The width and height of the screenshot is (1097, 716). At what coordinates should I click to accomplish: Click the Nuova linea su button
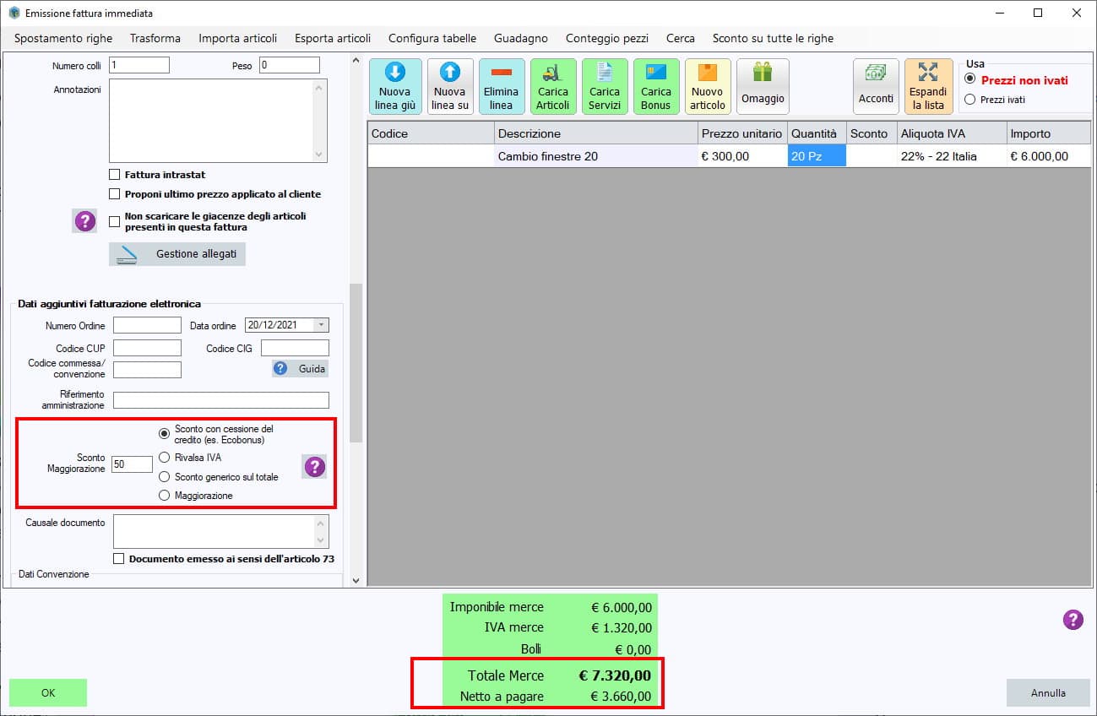[x=450, y=86]
